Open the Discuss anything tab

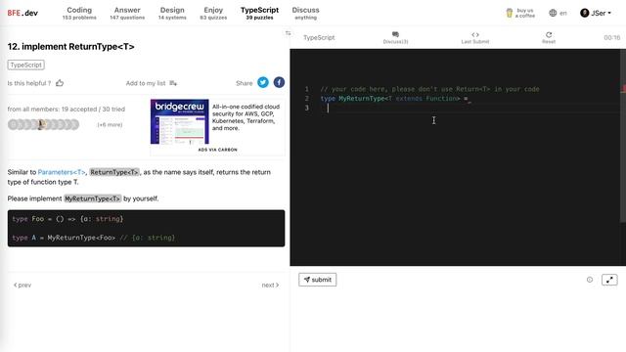[x=305, y=13]
